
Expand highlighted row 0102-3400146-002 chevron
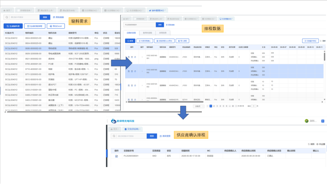[142, 71]
